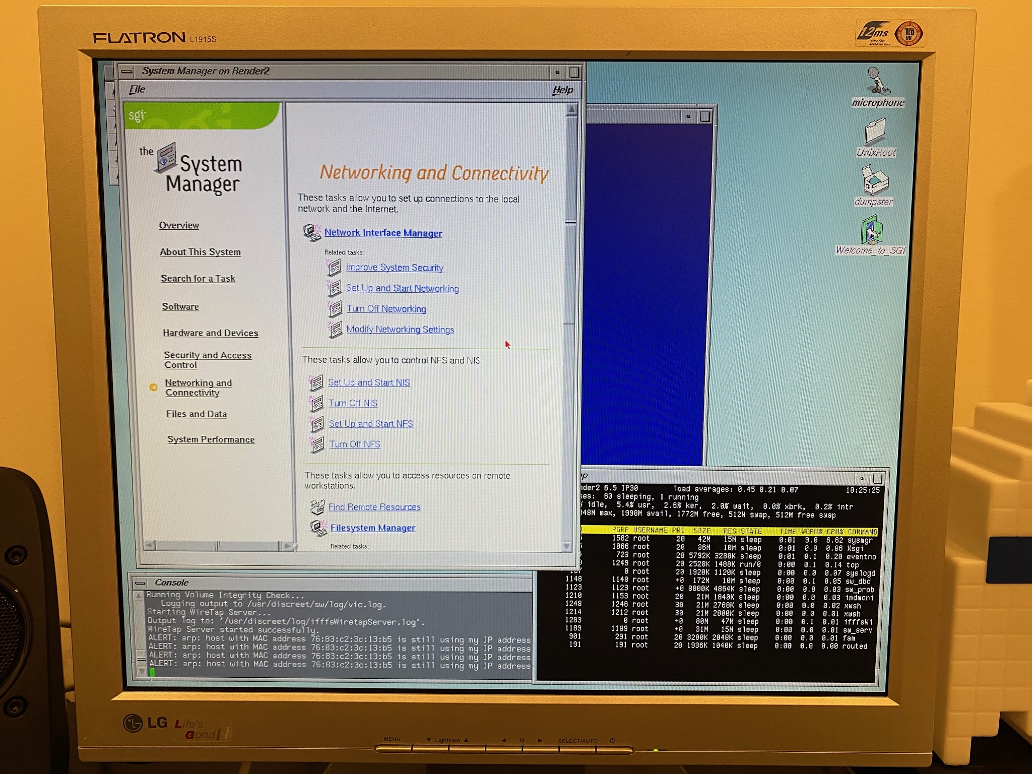The height and width of the screenshot is (774, 1032).
Task: Open Modify Networking Settings link
Action: click(400, 330)
